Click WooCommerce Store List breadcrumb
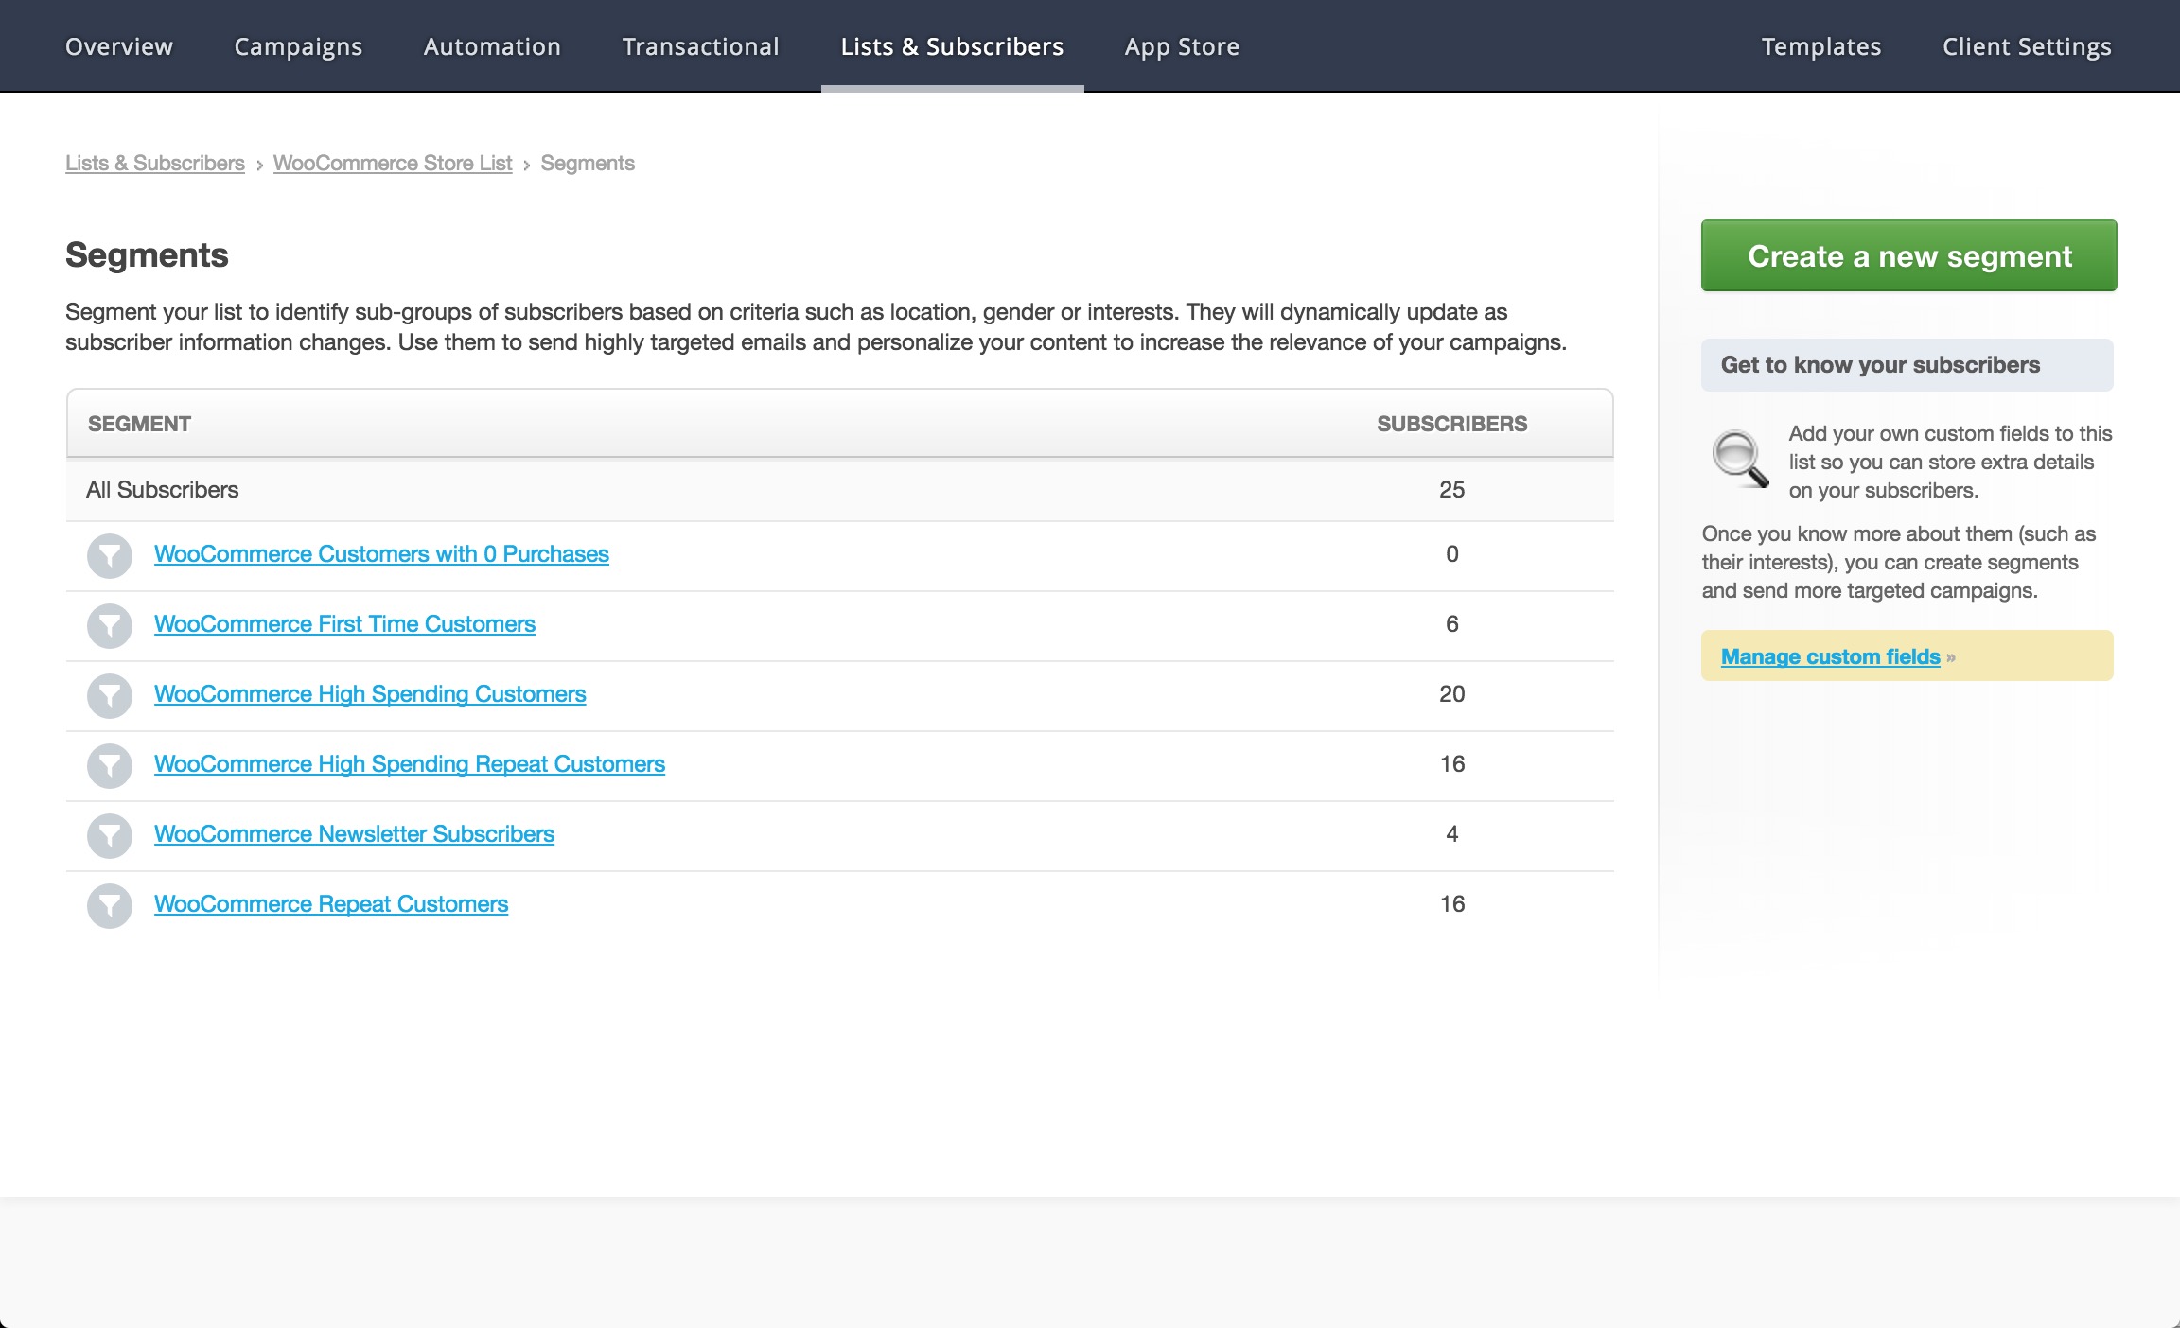The height and width of the screenshot is (1328, 2180). 392,163
